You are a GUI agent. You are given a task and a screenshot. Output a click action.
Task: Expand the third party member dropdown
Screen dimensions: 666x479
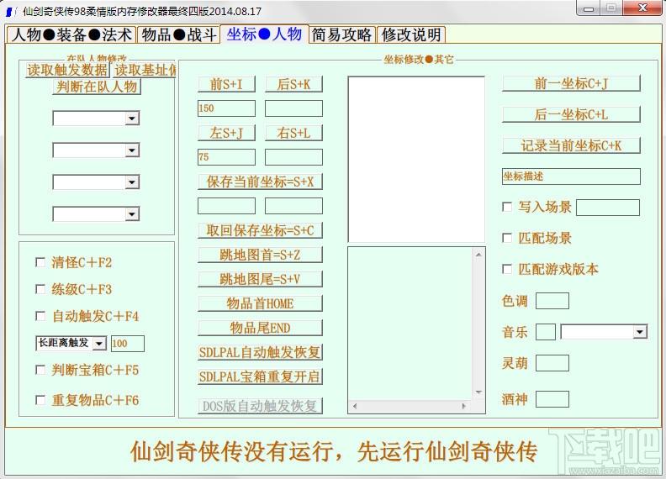coord(132,182)
